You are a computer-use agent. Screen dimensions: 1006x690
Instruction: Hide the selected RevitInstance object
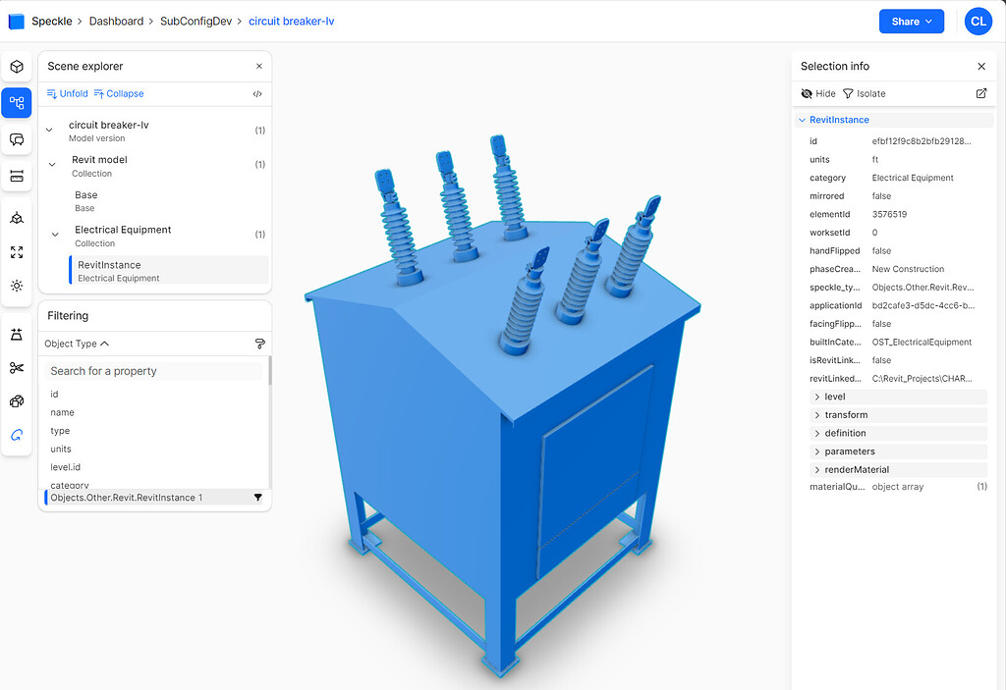(x=818, y=93)
